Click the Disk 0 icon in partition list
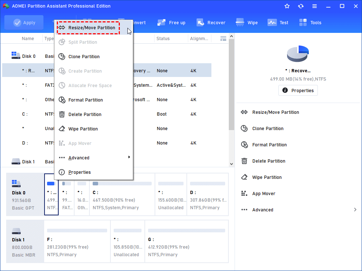362x271 pixels. pyautogui.click(x=16, y=55)
